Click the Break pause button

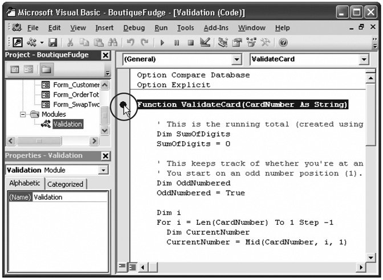[x=176, y=43]
